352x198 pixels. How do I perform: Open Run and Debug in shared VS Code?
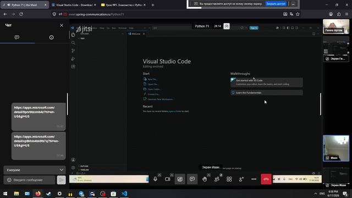[73, 59]
